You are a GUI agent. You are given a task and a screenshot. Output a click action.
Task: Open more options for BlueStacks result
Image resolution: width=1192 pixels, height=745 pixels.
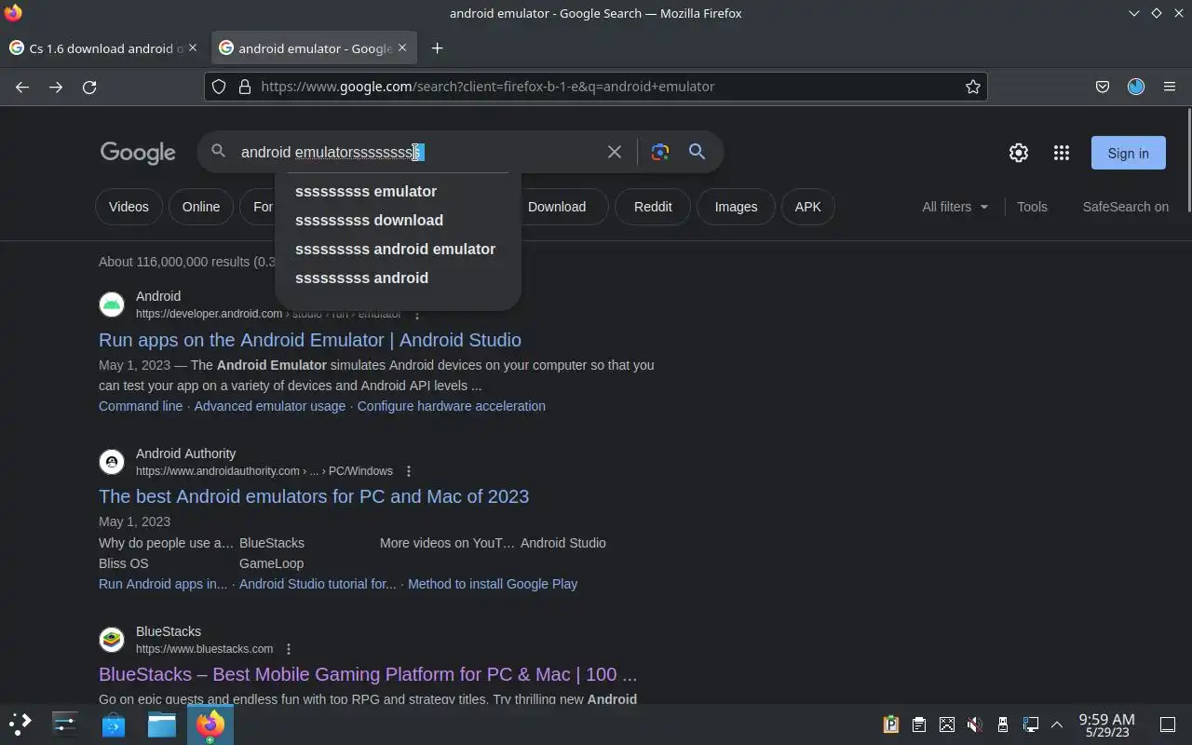[x=289, y=649]
